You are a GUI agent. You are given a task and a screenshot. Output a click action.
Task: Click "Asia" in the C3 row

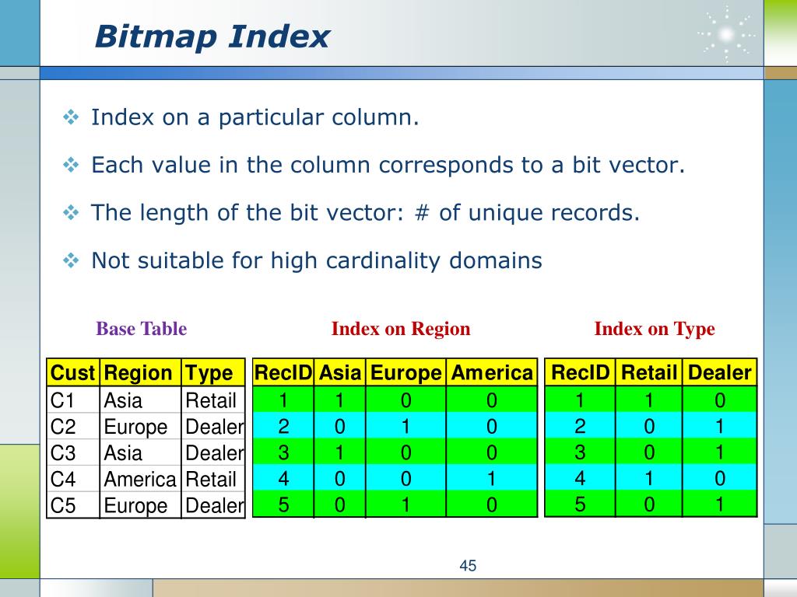[x=140, y=453]
